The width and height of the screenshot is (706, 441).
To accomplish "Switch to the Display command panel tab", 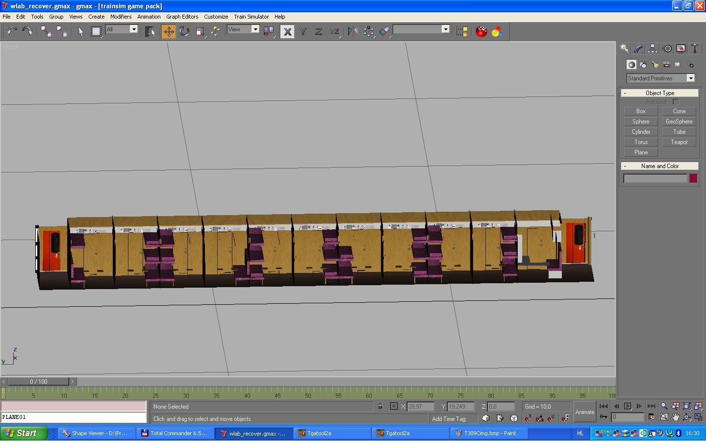I will coord(681,48).
